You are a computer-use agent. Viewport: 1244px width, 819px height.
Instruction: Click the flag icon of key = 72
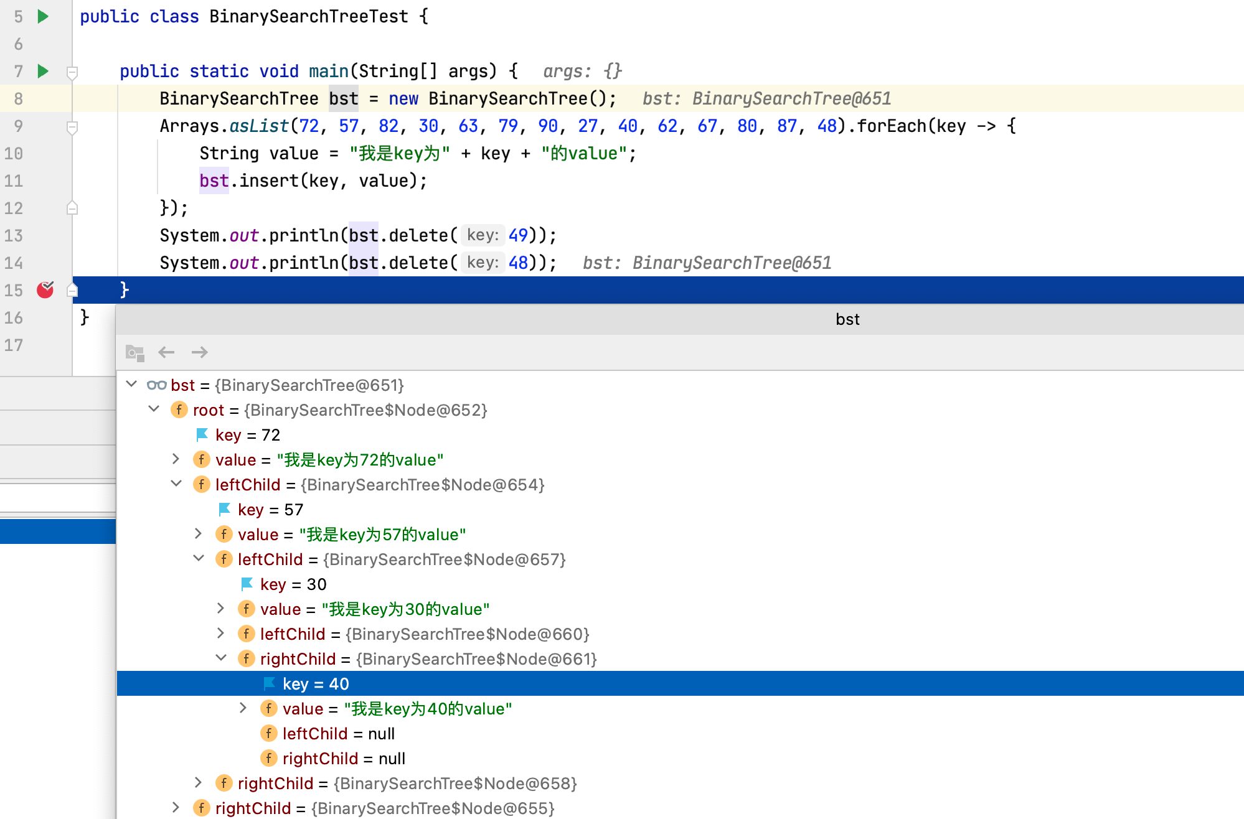(x=202, y=434)
